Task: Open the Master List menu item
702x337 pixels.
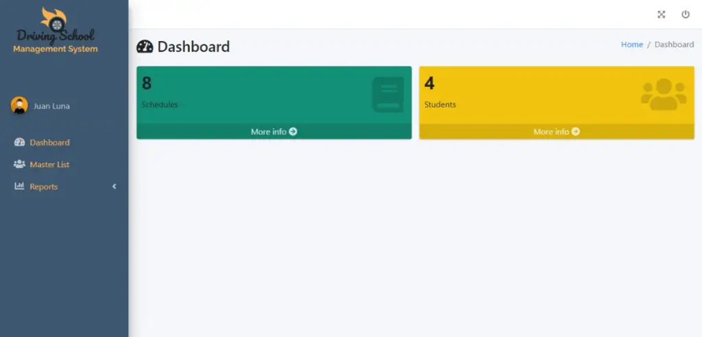Action: 64,164
